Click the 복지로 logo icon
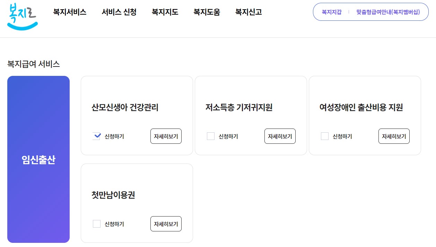The image size is (436, 247). click(22, 16)
